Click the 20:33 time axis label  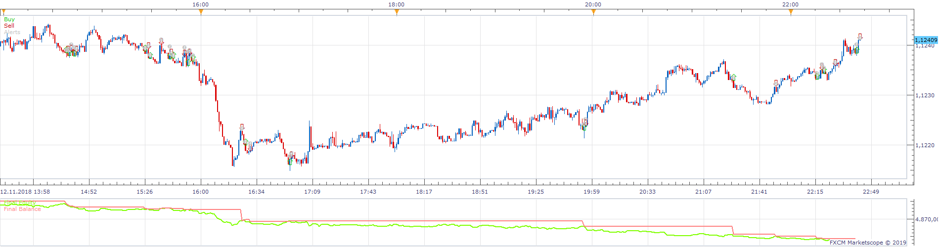(x=647, y=192)
